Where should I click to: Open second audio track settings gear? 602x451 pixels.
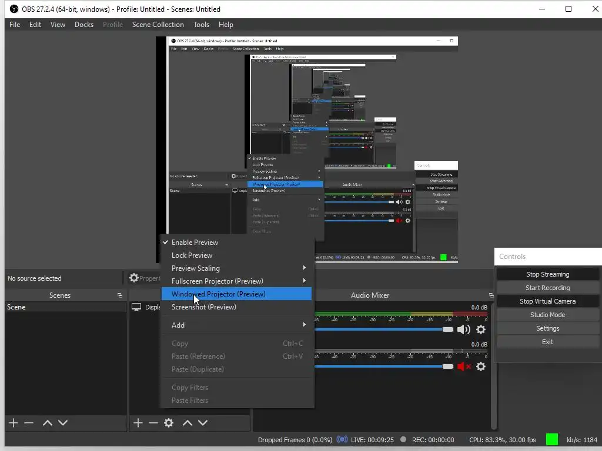point(481,366)
